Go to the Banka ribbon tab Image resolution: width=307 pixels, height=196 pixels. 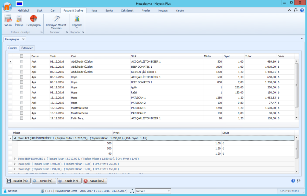click(x=109, y=10)
